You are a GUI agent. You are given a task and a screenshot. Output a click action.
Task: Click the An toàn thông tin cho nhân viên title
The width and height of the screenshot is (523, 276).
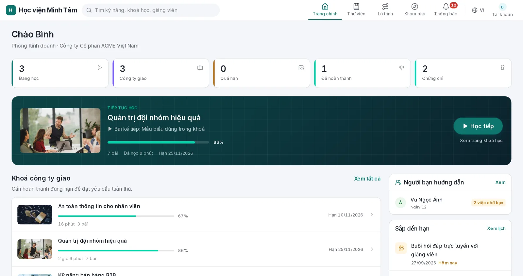click(99, 206)
